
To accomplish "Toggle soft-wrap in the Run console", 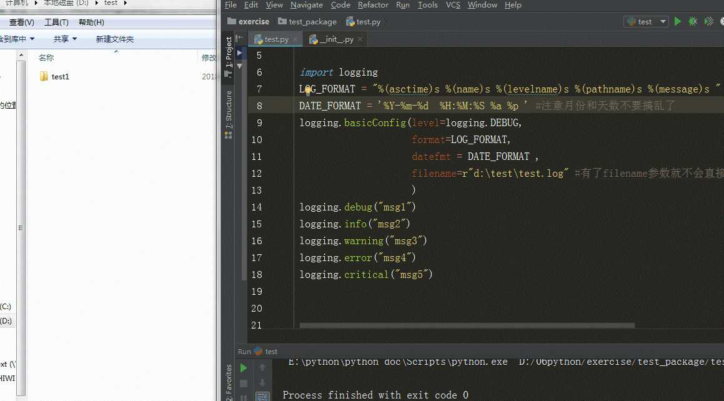I will (262, 397).
